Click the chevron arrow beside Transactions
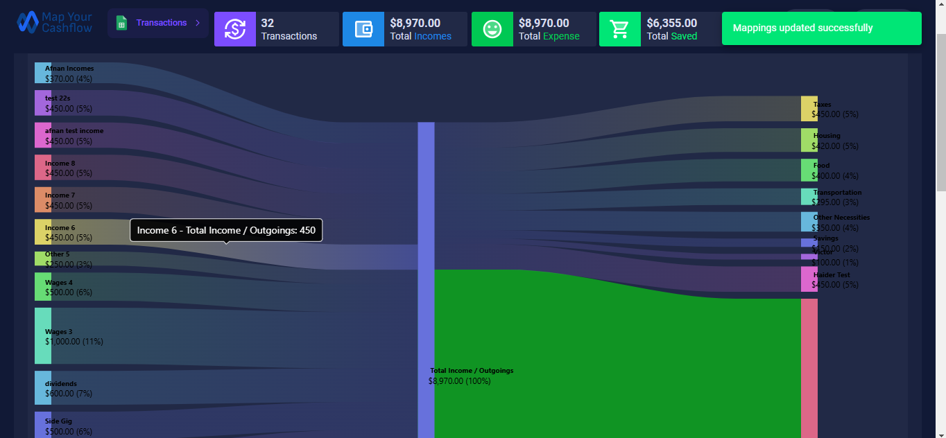 coord(198,23)
